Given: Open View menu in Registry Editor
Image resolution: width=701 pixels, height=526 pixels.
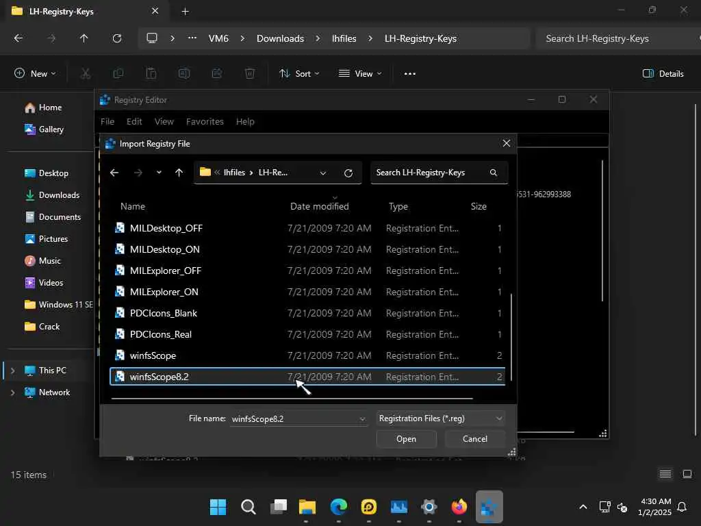Looking at the screenshot, I should click(x=164, y=122).
